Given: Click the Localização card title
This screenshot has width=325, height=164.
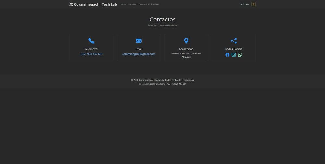Looking at the screenshot, I should [186, 49].
